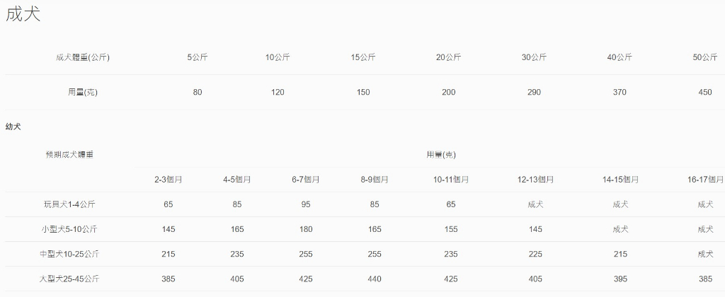The height and width of the screenshot is (297, 725).
Task: Select the adult dosage value 290
Action: coord(534,92)
